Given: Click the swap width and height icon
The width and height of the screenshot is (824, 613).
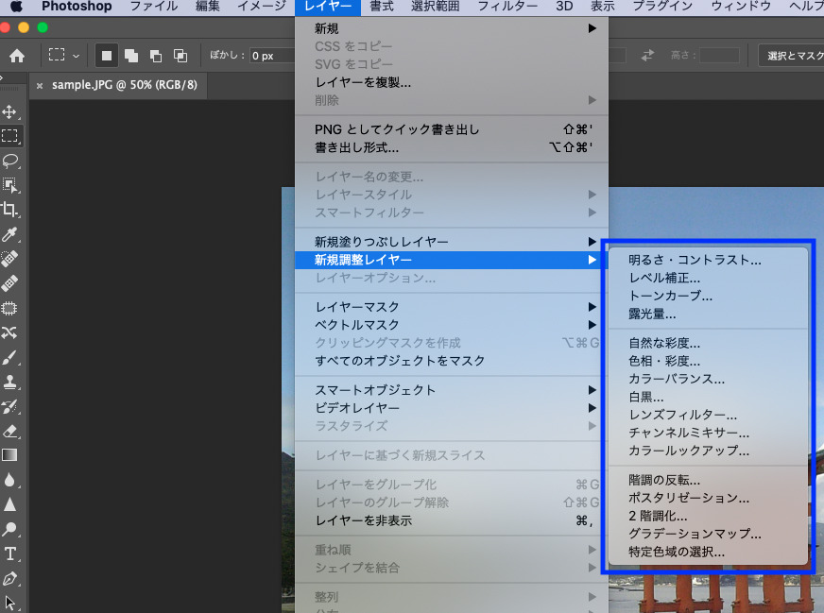Looking at the screenshot, I should coord(647,55).
